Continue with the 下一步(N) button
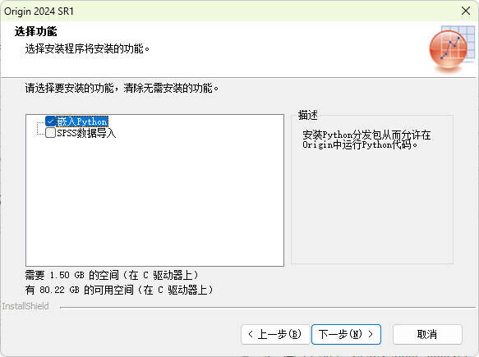 (x=346, y=334)
